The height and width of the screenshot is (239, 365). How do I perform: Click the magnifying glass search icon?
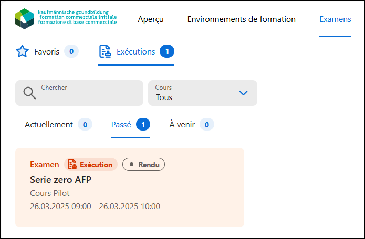tap(29, 93)
